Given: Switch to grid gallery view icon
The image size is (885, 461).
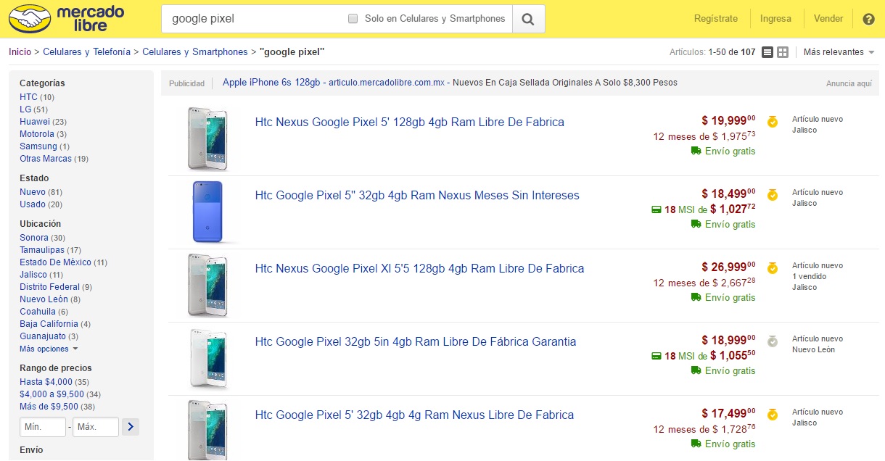Looking at the screenshot, I should click(x=783, y=52).
